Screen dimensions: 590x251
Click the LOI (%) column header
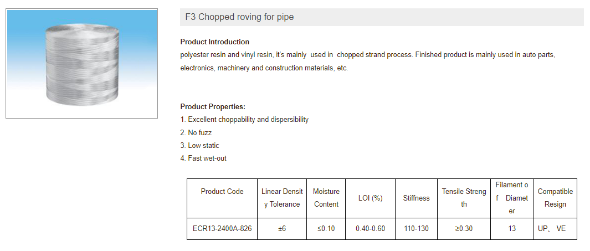pyautogui.click(x=370, y=198)
